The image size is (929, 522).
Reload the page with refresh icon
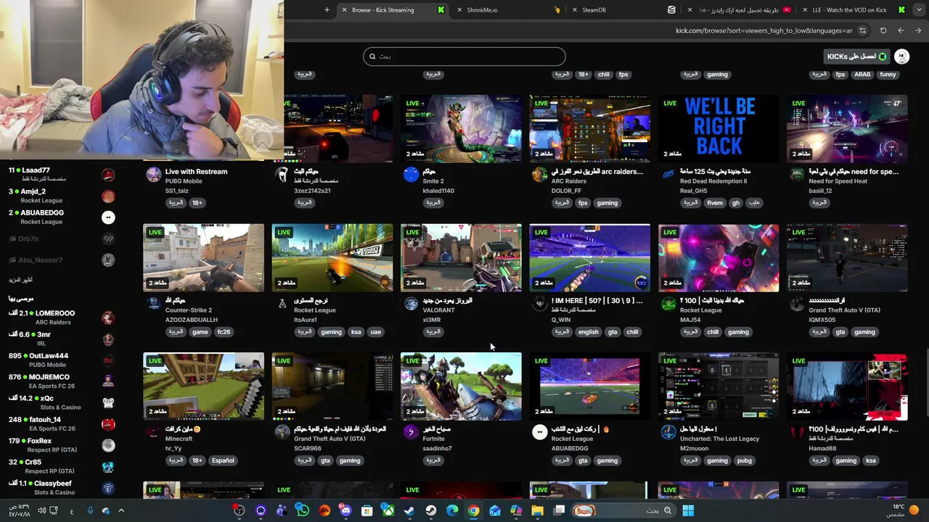pyautogui.click(x=883, y=30)
